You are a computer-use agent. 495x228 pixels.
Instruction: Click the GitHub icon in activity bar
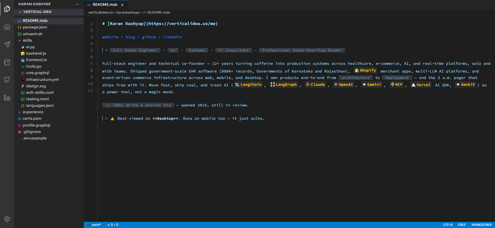7,80
